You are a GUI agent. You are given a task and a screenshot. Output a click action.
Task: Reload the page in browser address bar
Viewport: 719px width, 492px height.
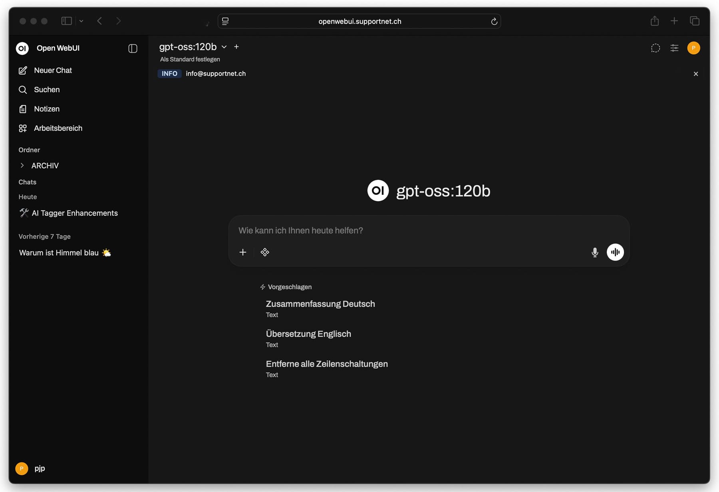(x=494, y=22)
